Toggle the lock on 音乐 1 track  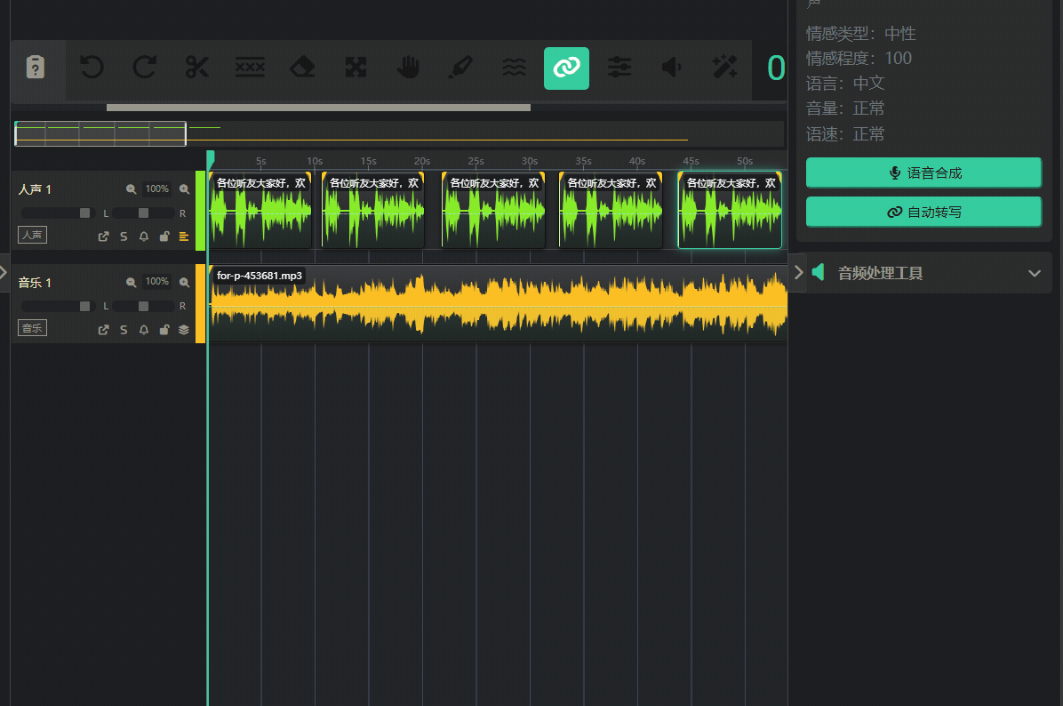[x=164, y=330]
